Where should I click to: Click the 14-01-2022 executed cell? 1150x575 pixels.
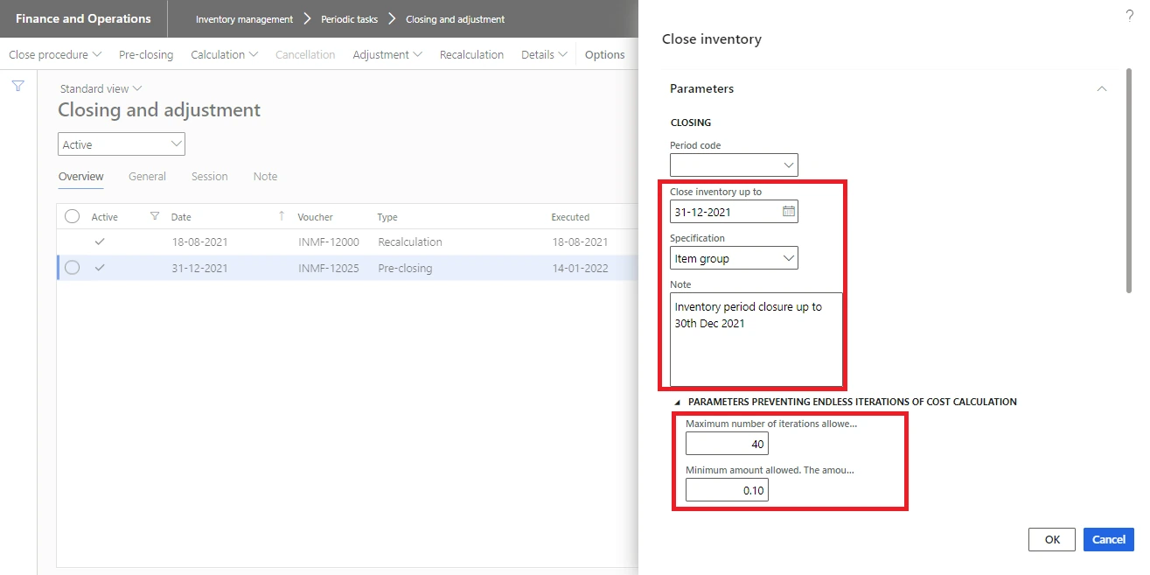580,268
